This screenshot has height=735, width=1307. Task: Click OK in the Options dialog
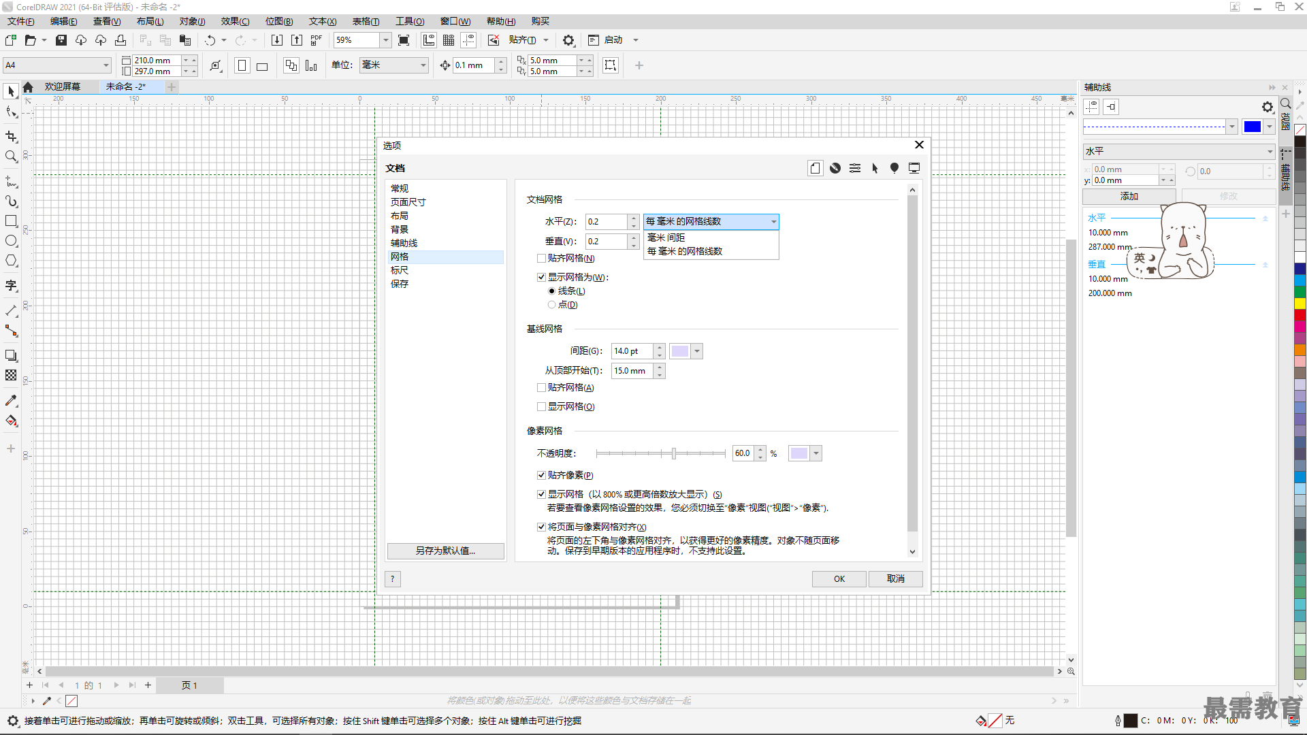point(839,579)
